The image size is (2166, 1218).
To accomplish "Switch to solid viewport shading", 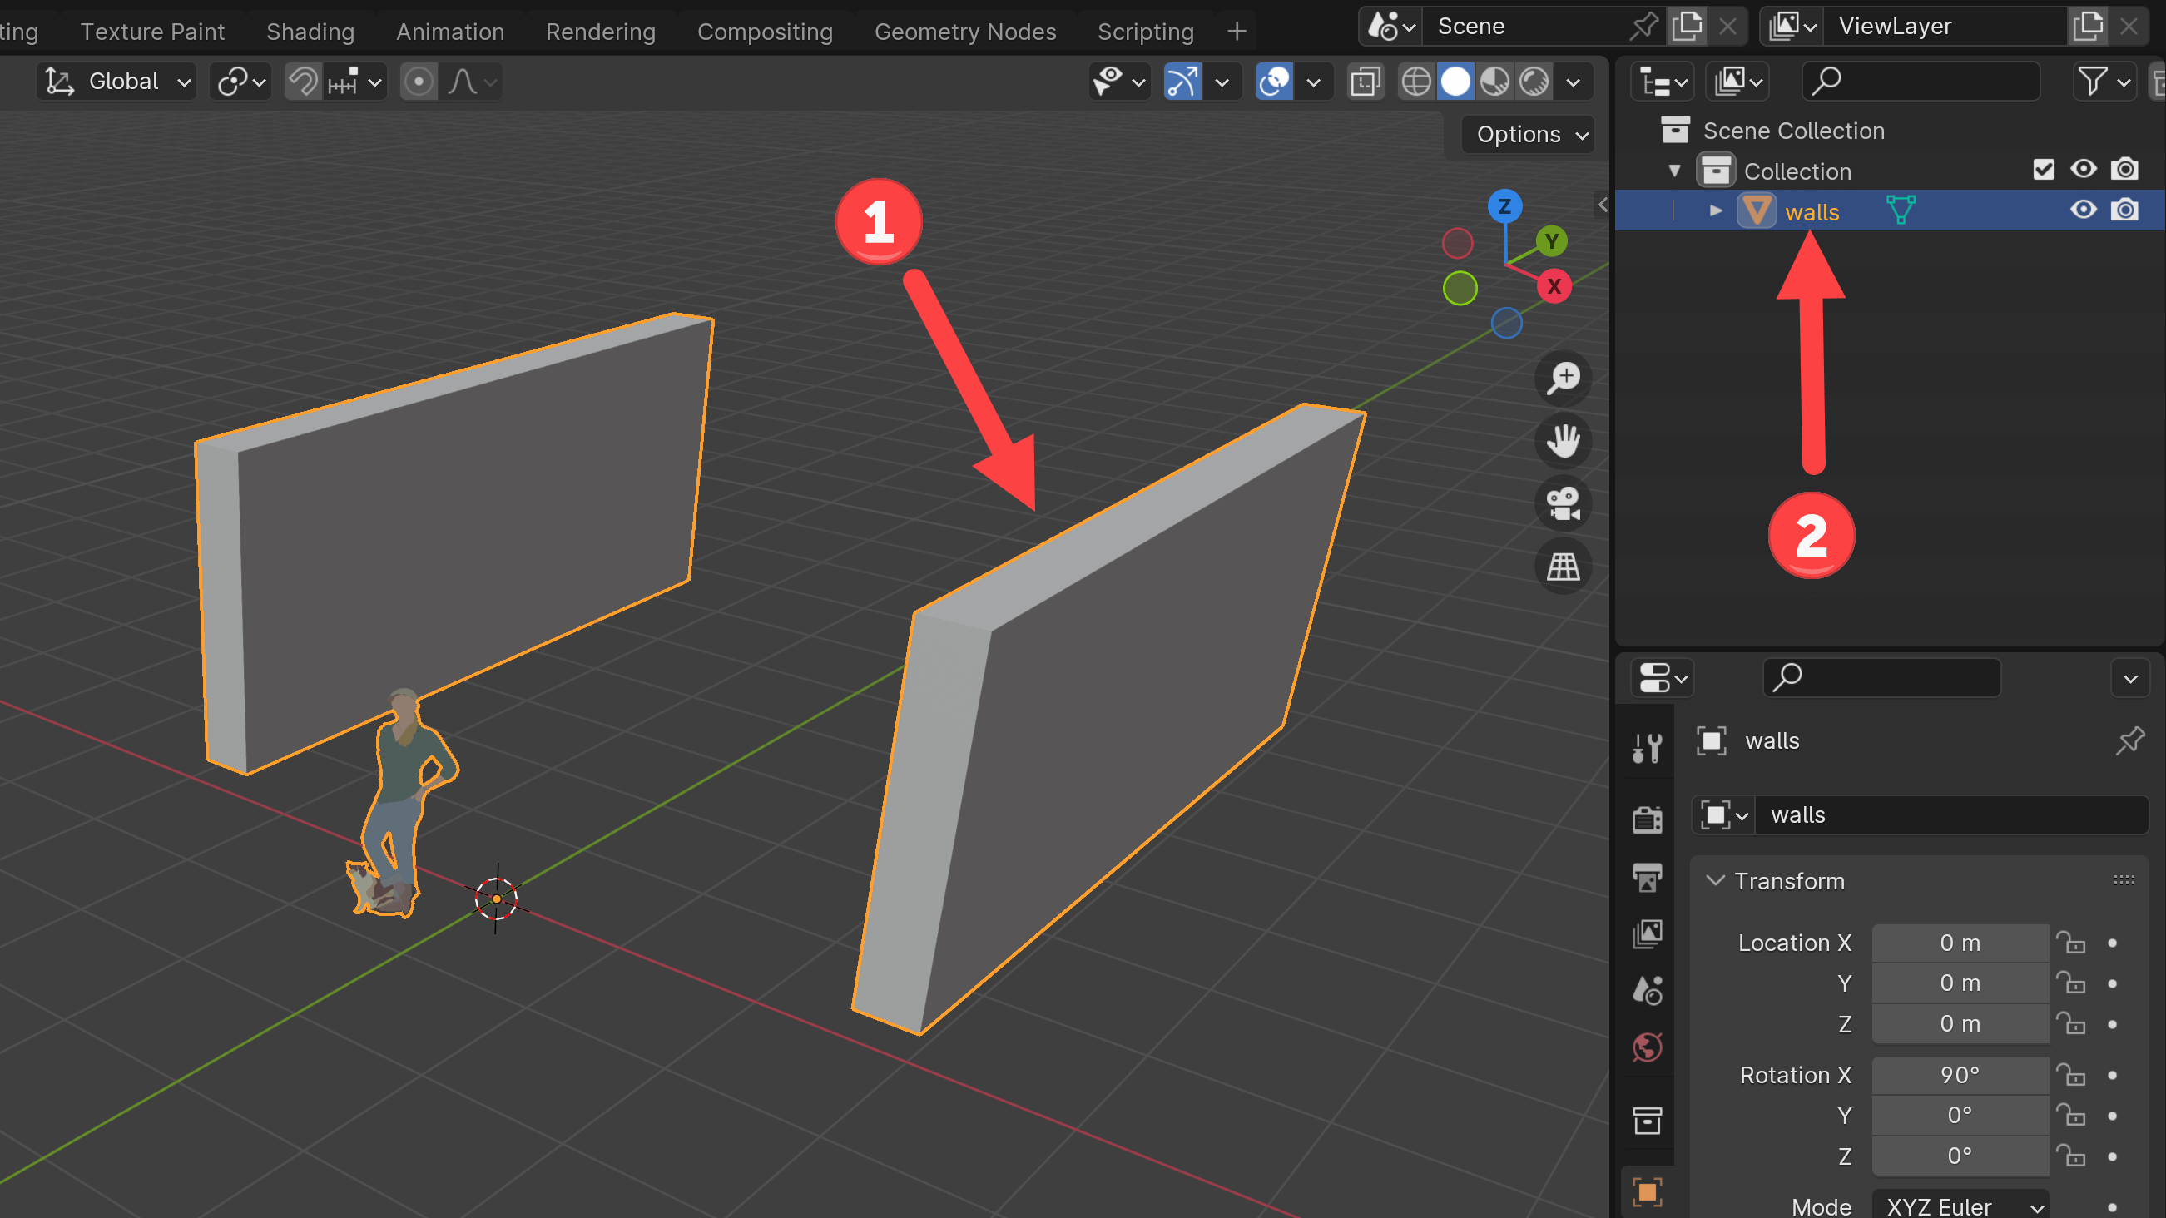I will click(x=1455, y=82).
